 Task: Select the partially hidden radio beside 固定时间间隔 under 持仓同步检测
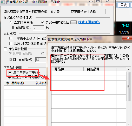click(x=43, y=54)
